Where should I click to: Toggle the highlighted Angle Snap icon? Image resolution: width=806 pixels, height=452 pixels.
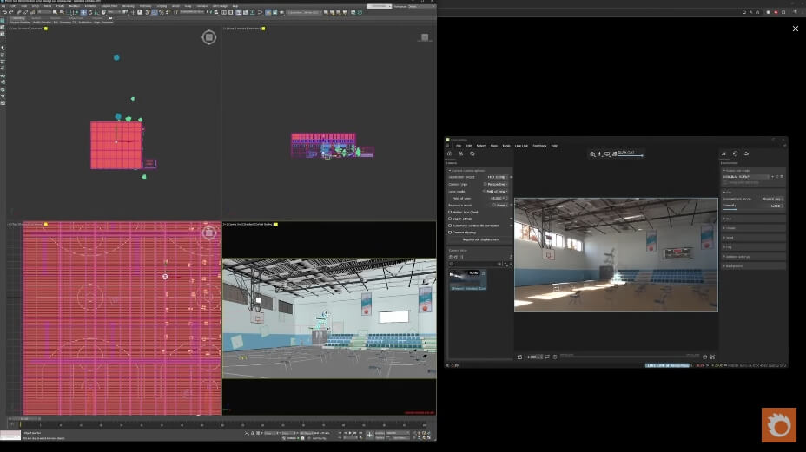(x=155, y=12)
